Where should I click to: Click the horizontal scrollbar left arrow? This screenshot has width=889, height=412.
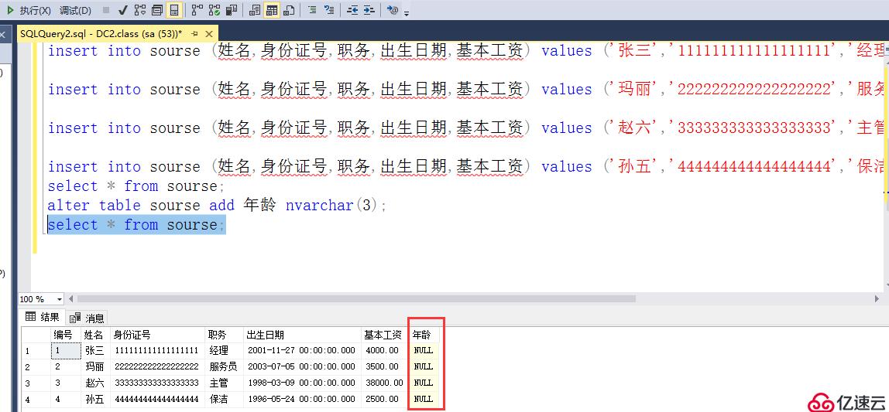71,299
